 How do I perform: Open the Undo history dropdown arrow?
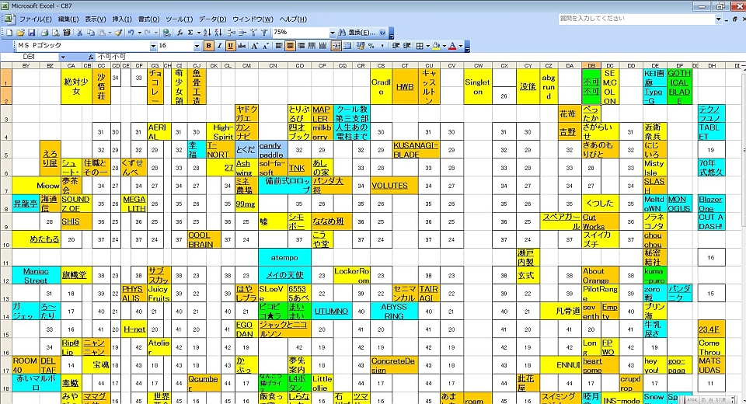(x=139, y=33)
